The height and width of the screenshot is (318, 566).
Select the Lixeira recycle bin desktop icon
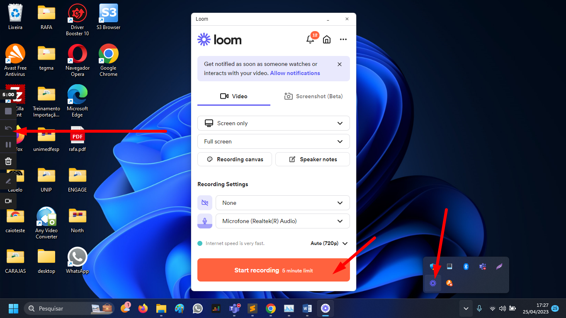[x=15, y=17]
